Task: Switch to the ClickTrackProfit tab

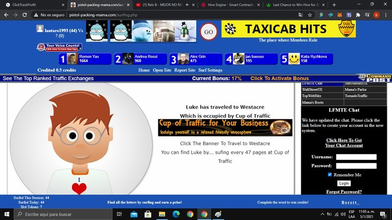Action: click(34, 5)
